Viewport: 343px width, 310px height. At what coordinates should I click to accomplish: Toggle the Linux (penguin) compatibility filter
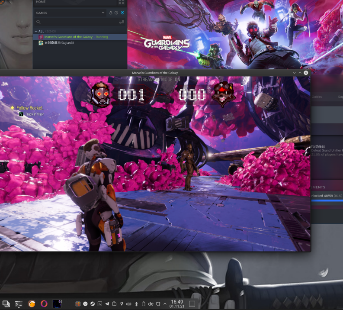tap(111, 13)
